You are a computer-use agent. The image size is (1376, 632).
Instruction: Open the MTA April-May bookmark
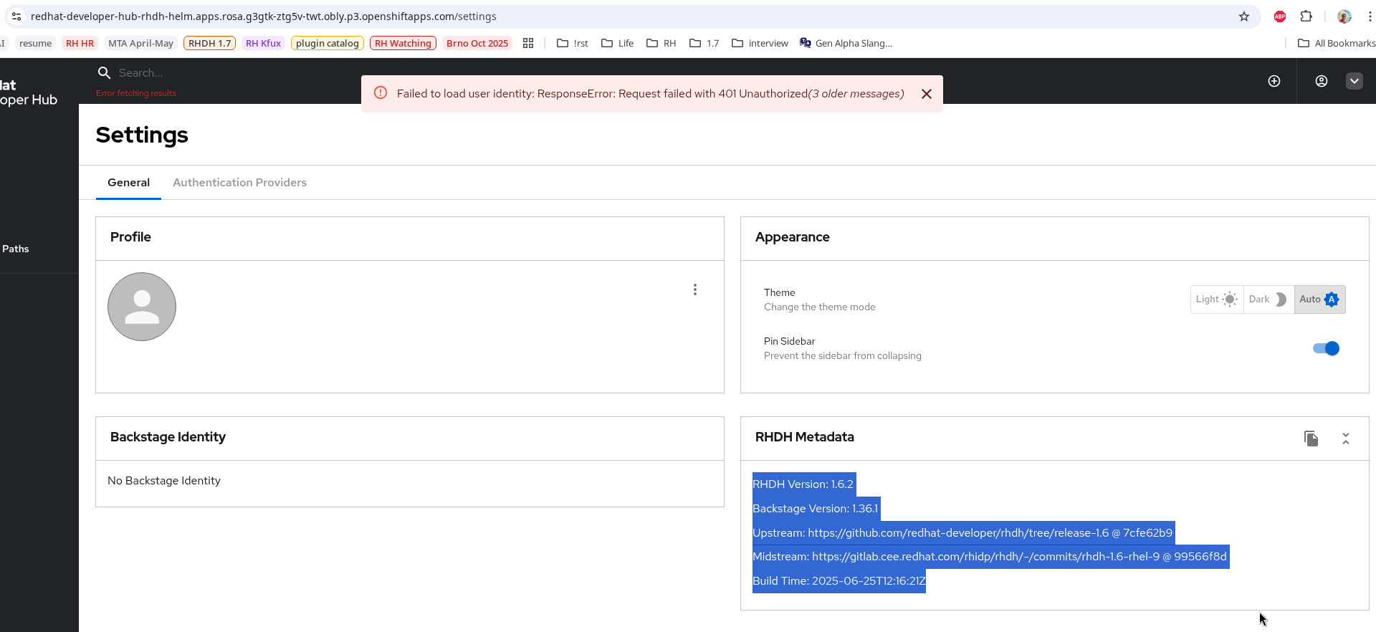coord(141,43)
